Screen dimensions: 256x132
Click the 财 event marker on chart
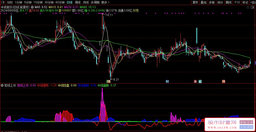167,82
